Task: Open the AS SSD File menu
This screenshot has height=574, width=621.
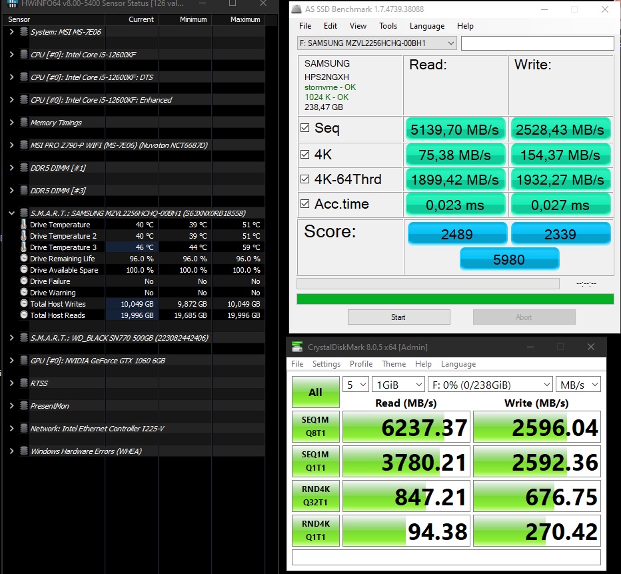Action: (305, 26)
